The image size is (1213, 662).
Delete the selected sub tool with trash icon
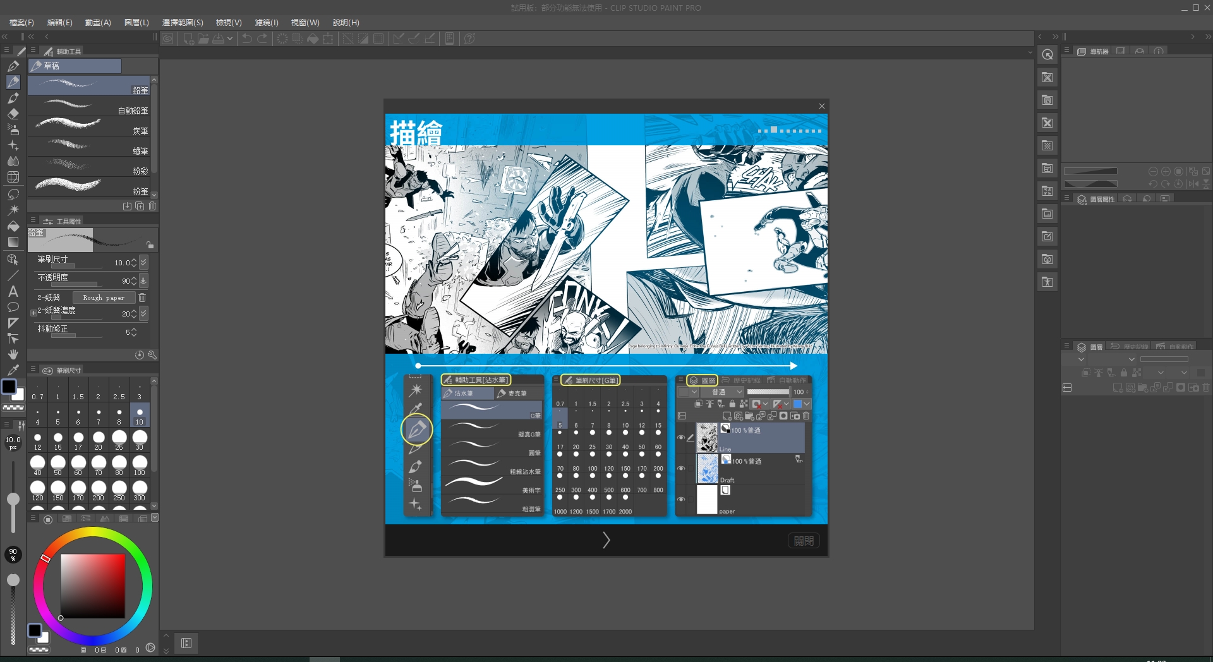pos(152,206)
